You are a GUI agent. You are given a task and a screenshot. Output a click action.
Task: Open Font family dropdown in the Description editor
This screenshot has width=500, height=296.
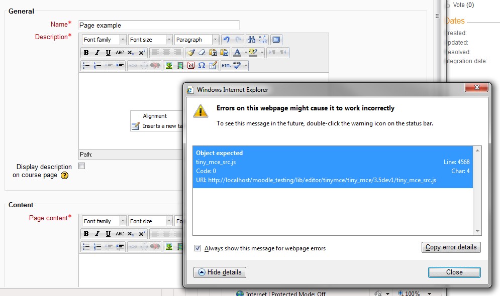pos(104,40)
